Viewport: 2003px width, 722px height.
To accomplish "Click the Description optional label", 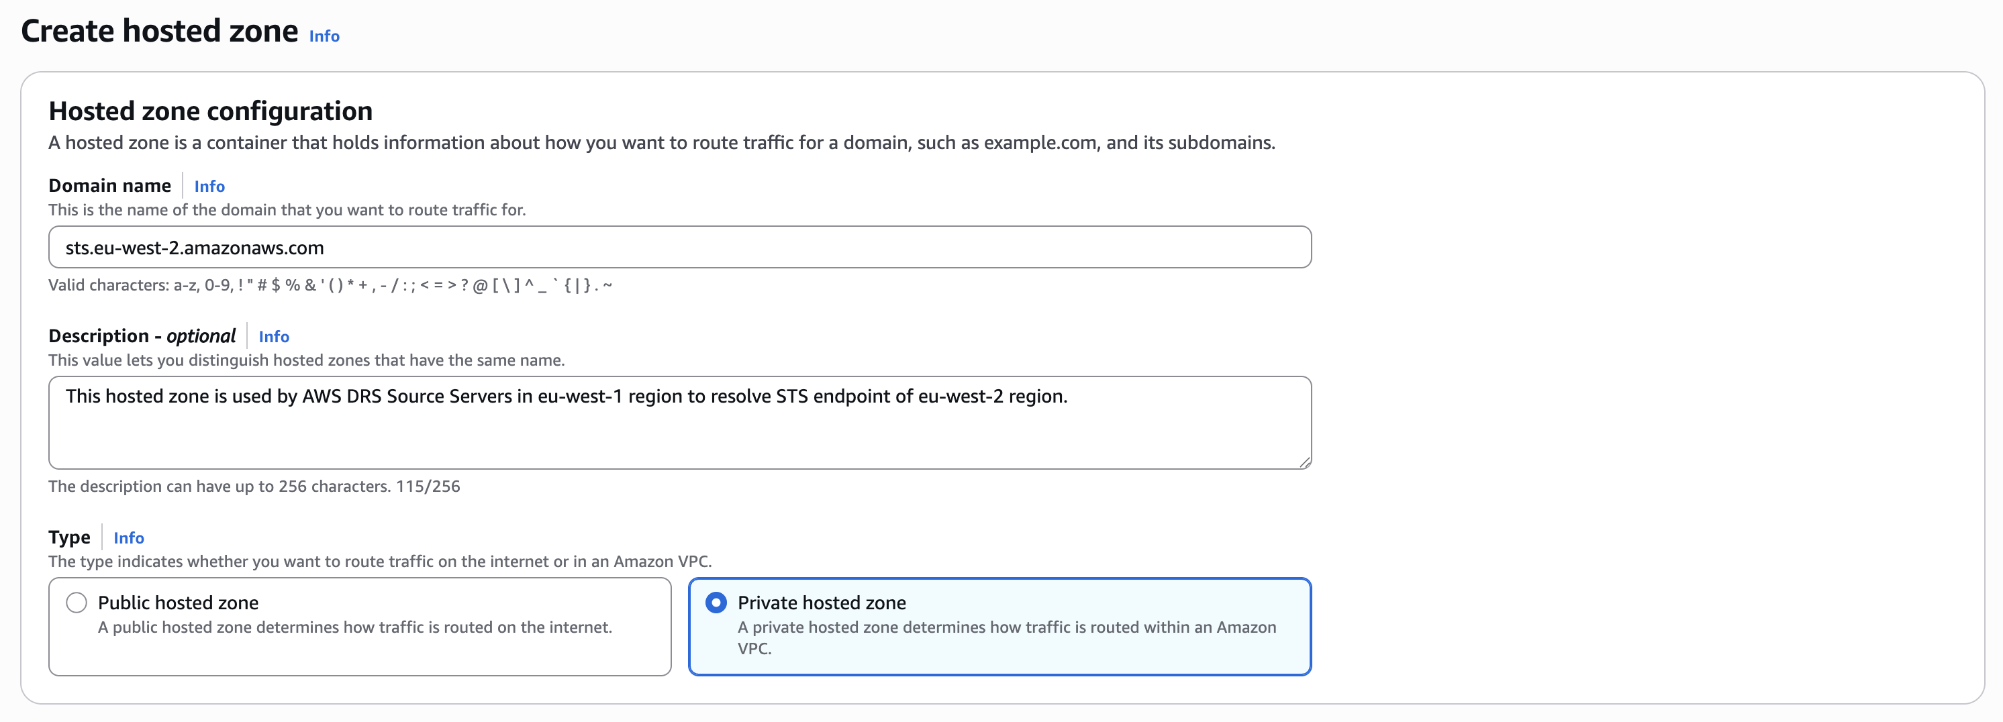I will [142, 336].
